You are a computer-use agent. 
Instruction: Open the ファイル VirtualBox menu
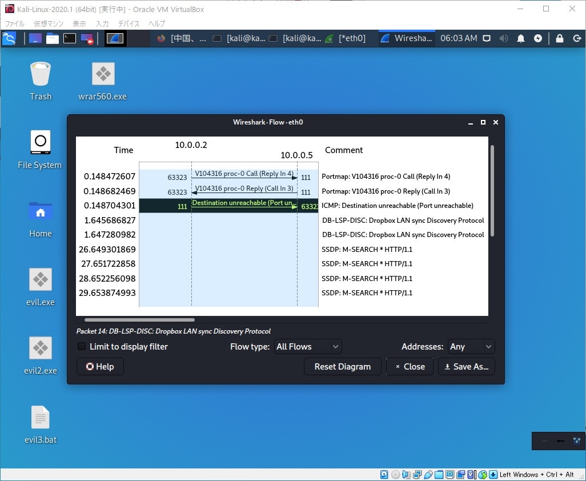[15, 23]
